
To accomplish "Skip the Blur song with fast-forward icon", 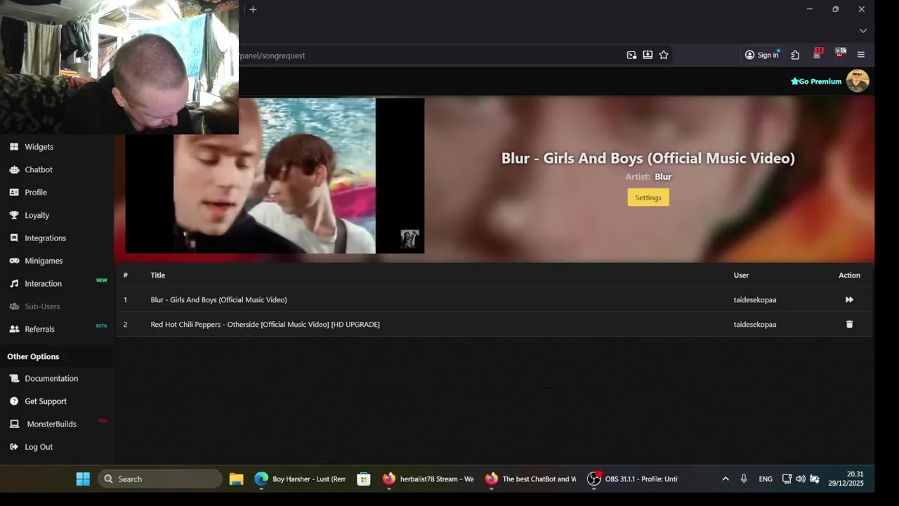I will tap(849, 300).
